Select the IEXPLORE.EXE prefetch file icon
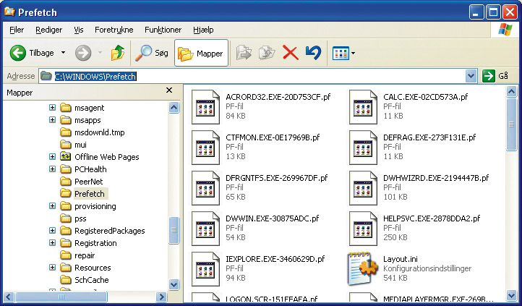Viewport: 522px width, 306px height. click(205, 268)
